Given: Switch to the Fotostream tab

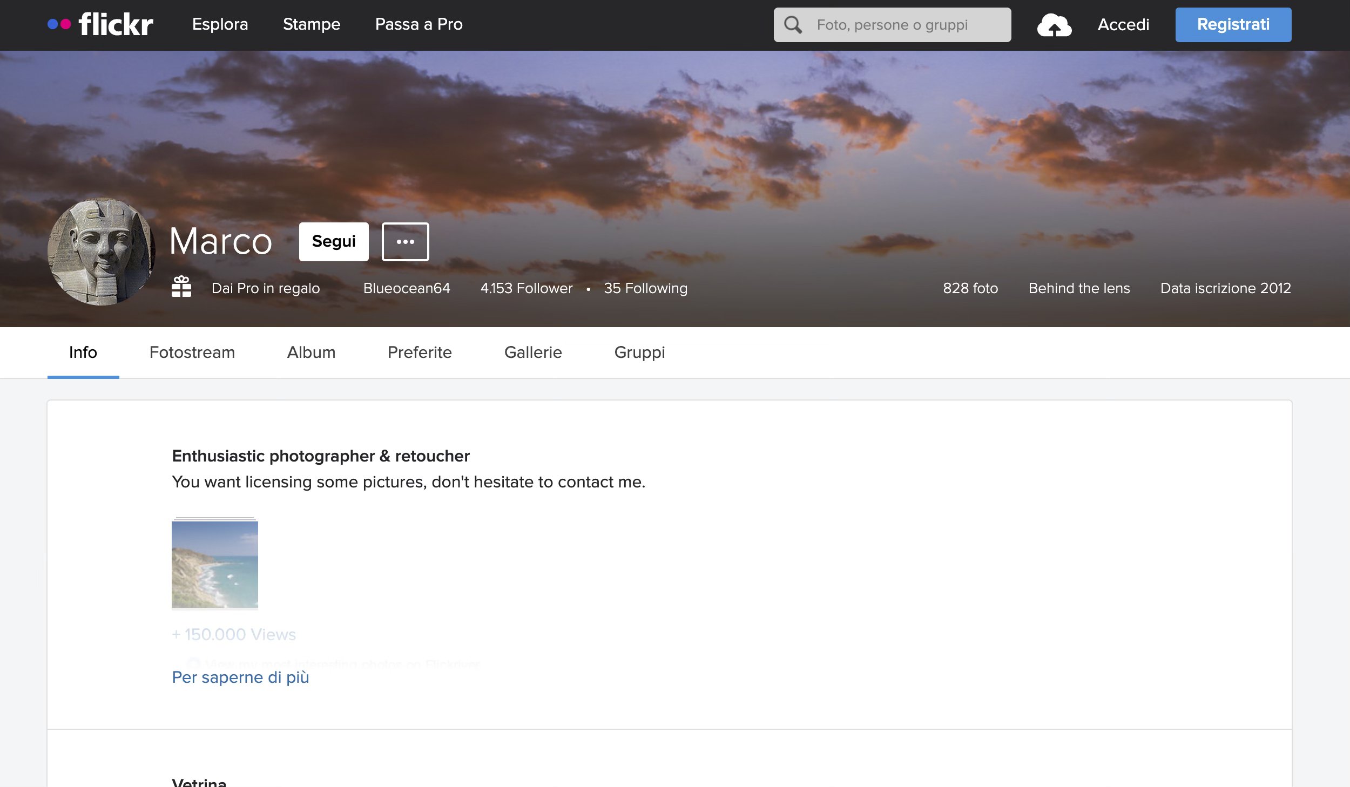Looking at the screenshot, I should click(192, 352).
